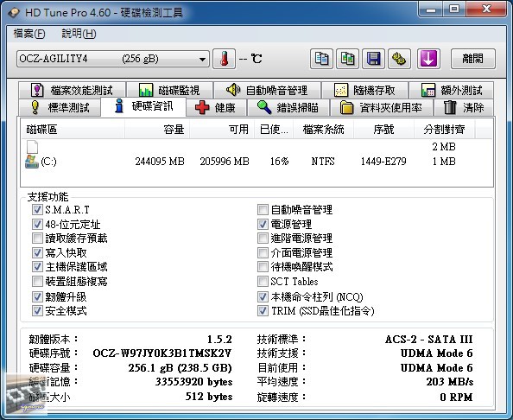
Task: Open the drive selection dropdown OCZ-AGILITY4
Action: (113, 59)
